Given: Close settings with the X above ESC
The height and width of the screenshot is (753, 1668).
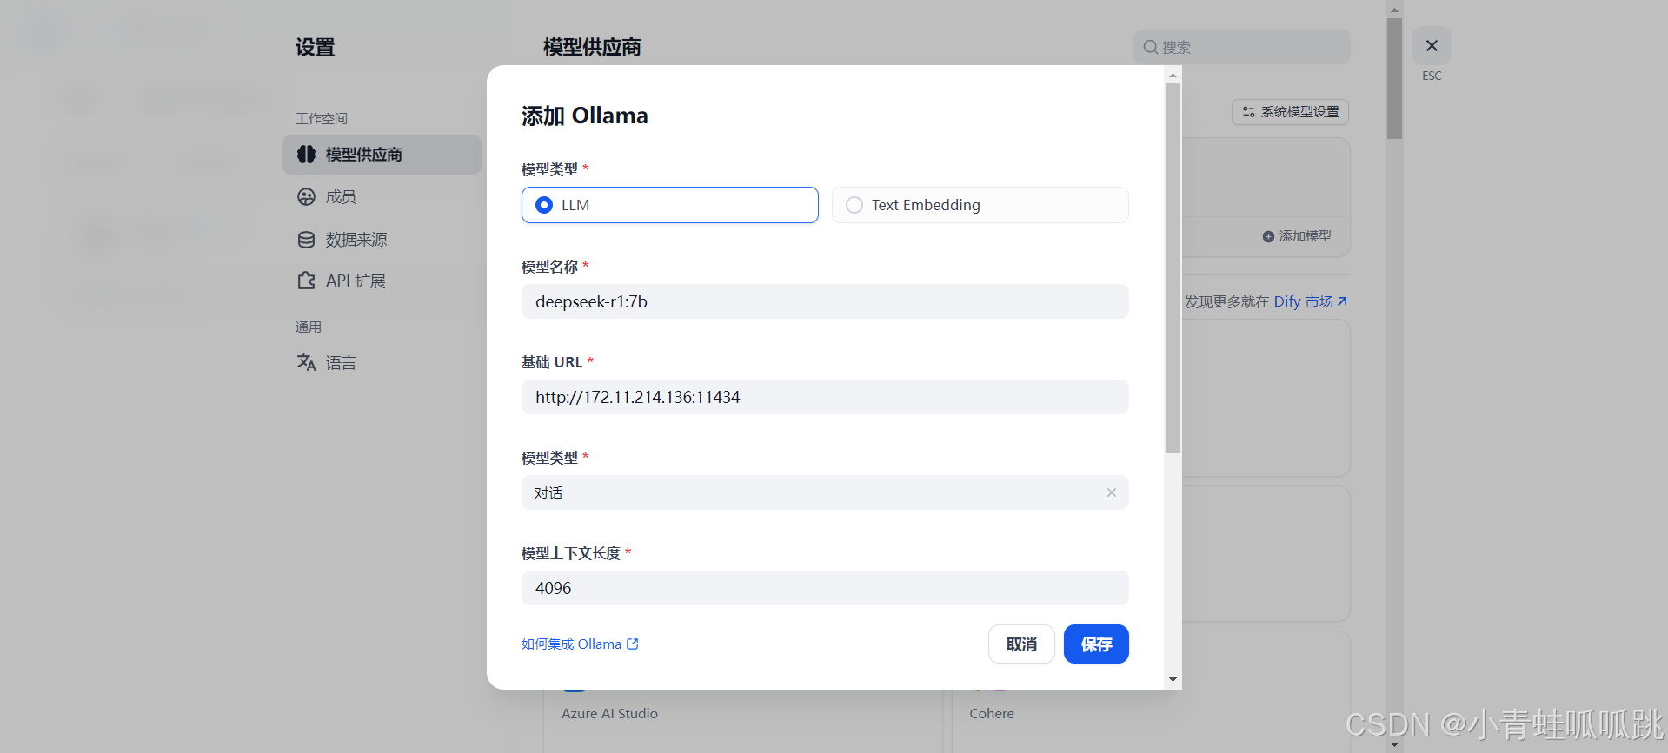Looking at the screenshot, I should [1432, 46].
